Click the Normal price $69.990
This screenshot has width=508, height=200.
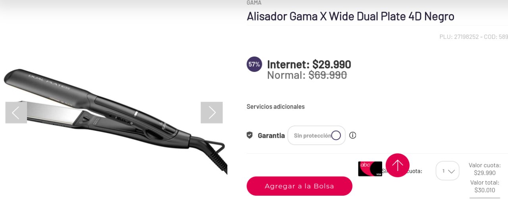(x=307, y=75)
